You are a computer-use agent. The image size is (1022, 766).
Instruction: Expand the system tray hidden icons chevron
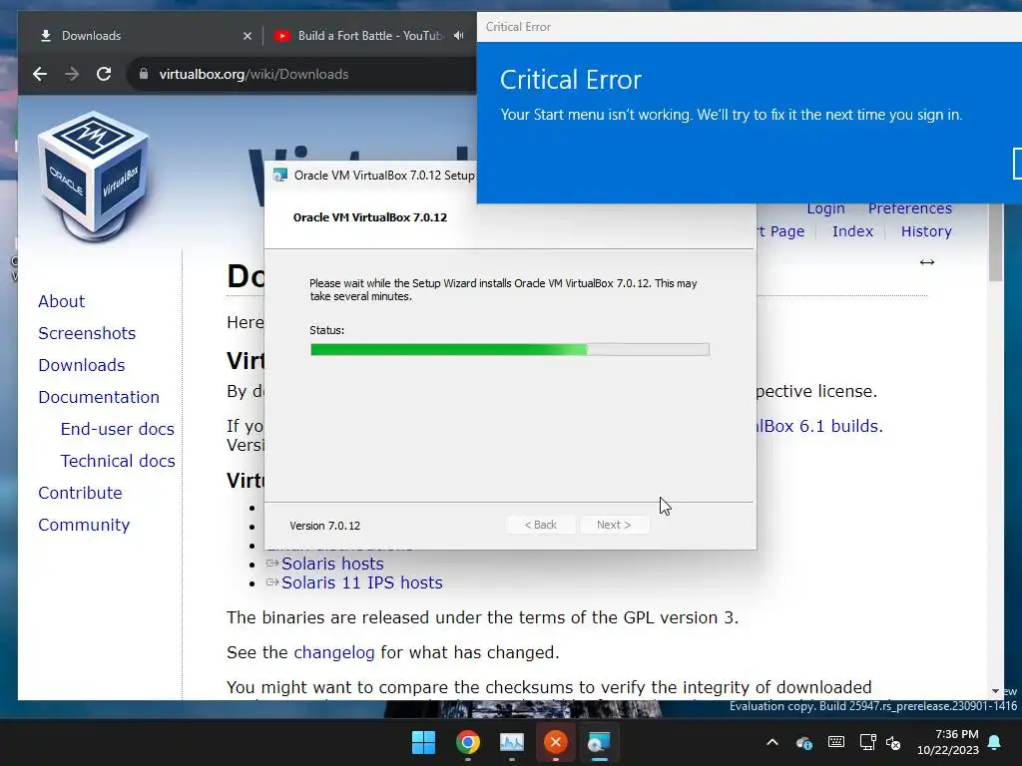click(772, 742)
